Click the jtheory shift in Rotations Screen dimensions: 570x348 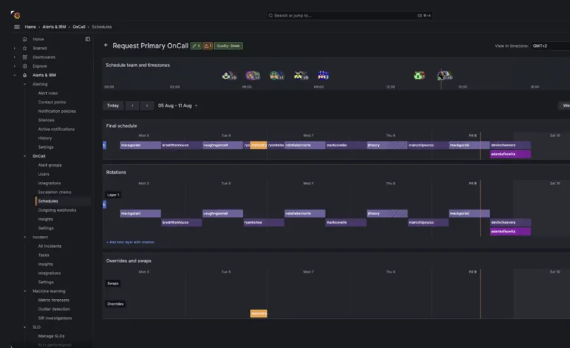pyautogui.click(x=387, y=214)
